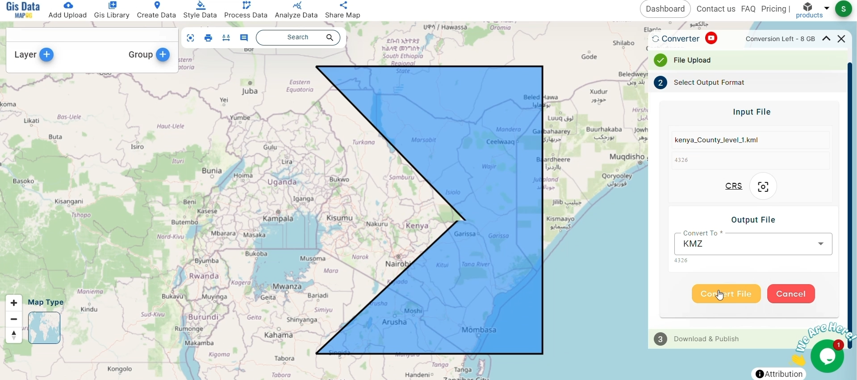The height and width of the screenshot is (380, 857).
Task: Click the CRS focus picker icon
Action: [x=763, y=186]
